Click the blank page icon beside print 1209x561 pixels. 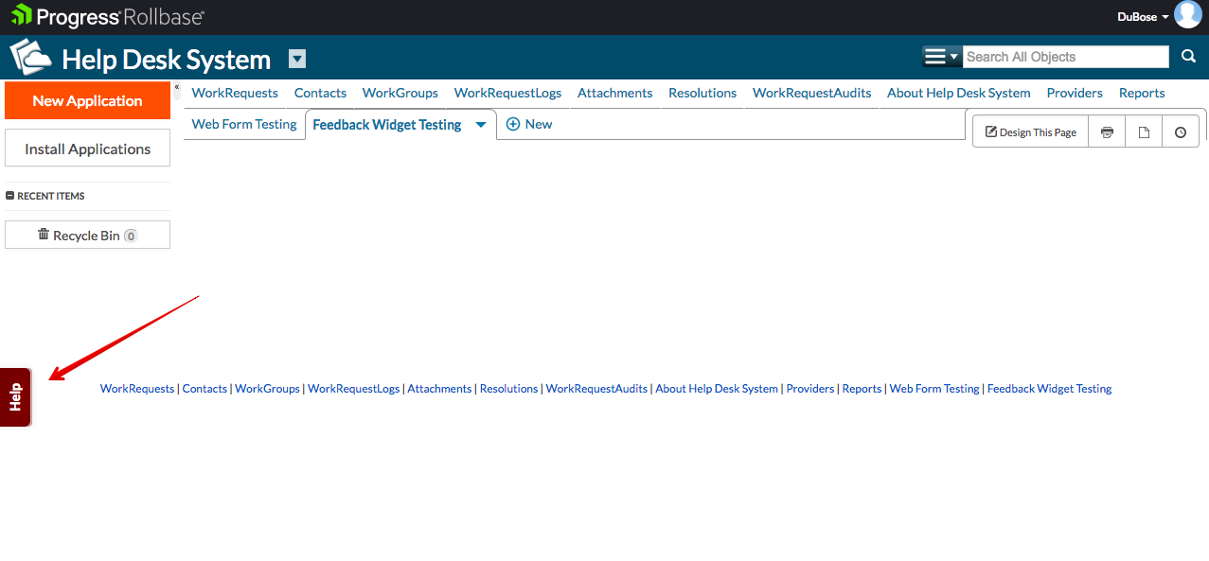click(x=1144, y=132)
